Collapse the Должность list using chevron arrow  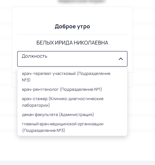121,59
